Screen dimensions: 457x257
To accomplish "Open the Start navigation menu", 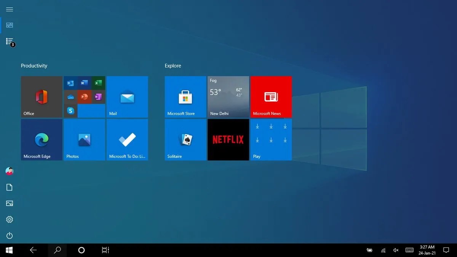I will pyautogui.click(x=9, y=9).
